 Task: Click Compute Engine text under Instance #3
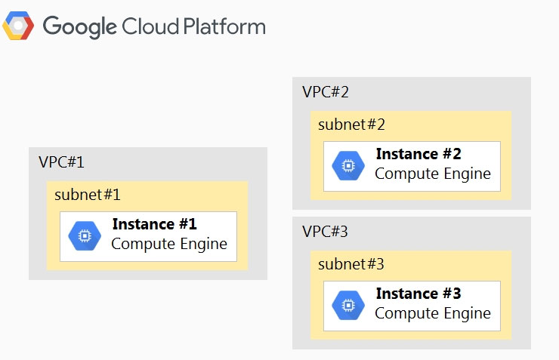[x=433, y=314]
